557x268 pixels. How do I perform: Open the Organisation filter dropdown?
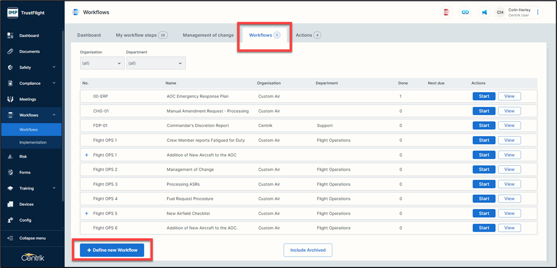click(x=102, y=63)
